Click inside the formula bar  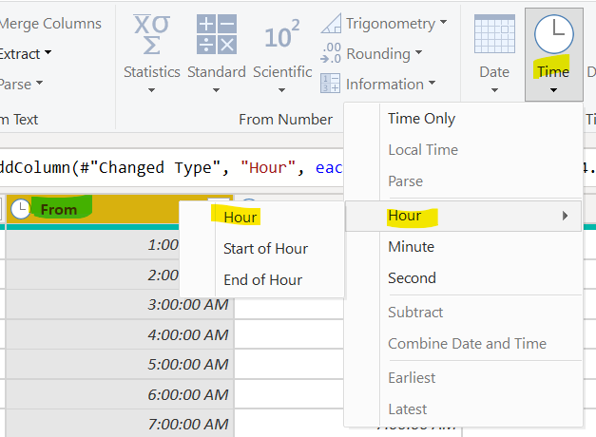pyautogui.click(x=172, y=167)
